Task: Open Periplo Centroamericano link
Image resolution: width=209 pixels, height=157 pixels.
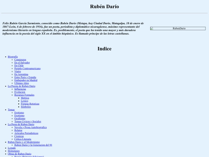Action: pyautogui.click(x=27, y=69)
